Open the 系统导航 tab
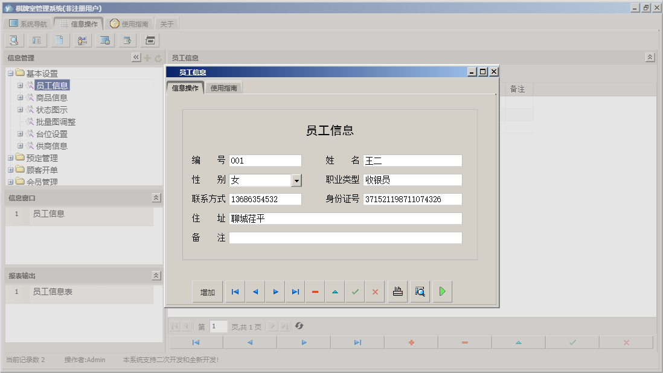 tap(30, 23)
